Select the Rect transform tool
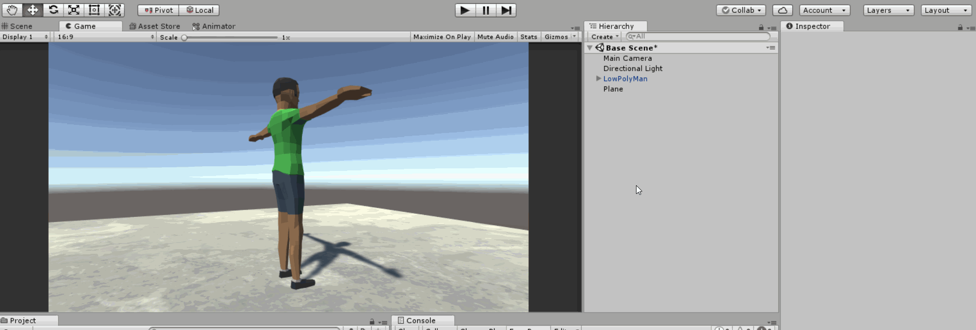 pyautogui.click(x=94, y=10)
